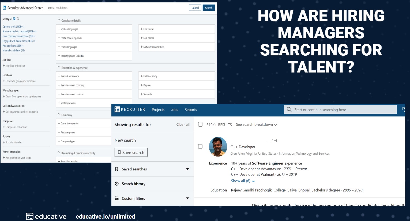Select the Internal candidates (15) spotlight
Viewport: 410px width, 221px height.
[14, 50]
